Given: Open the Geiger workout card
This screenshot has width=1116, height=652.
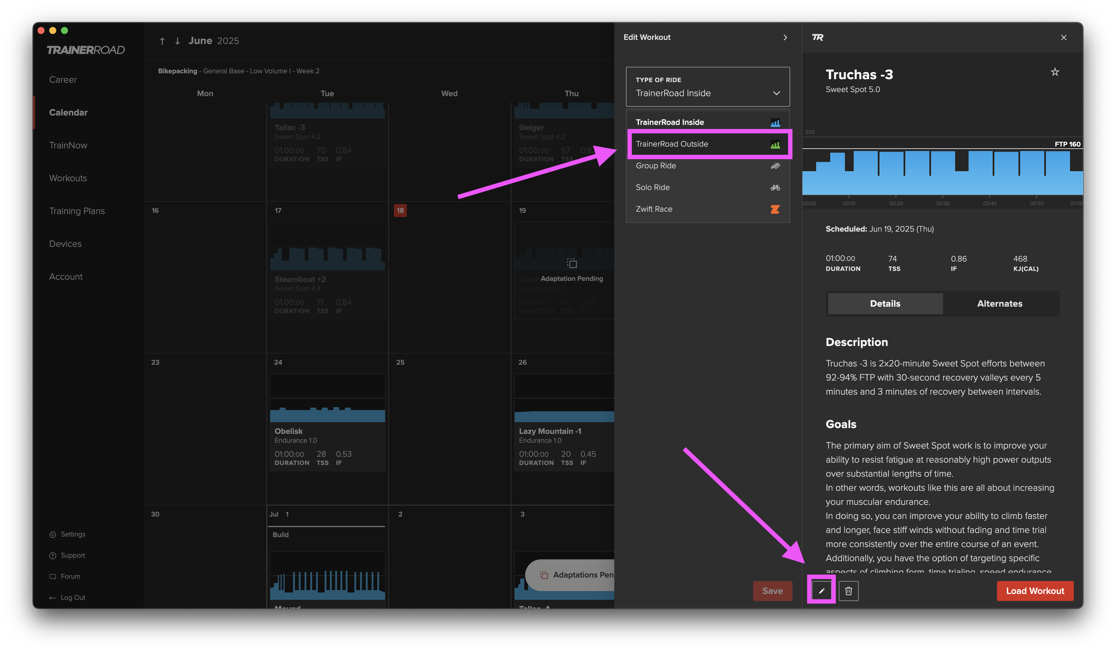Looking at the screenshot, I should (x=564, y=135).
